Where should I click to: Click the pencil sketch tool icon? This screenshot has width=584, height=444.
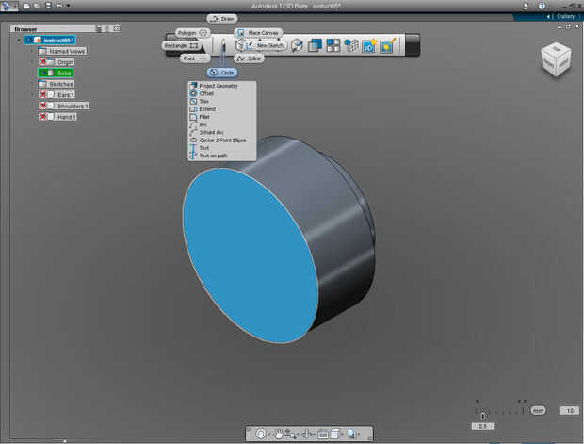coord(222,45)
